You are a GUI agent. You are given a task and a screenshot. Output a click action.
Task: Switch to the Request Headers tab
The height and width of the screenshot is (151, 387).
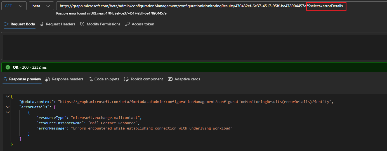(x=60, y=24)
